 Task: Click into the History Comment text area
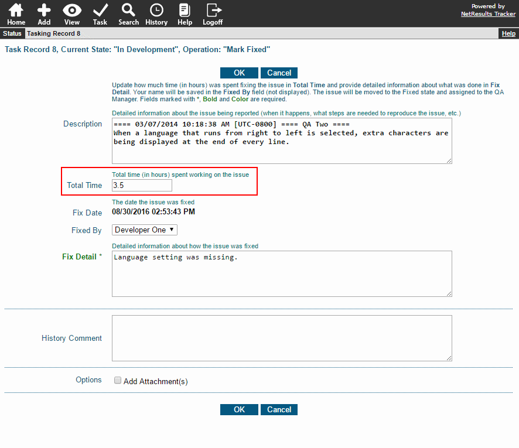click(282, 338)
